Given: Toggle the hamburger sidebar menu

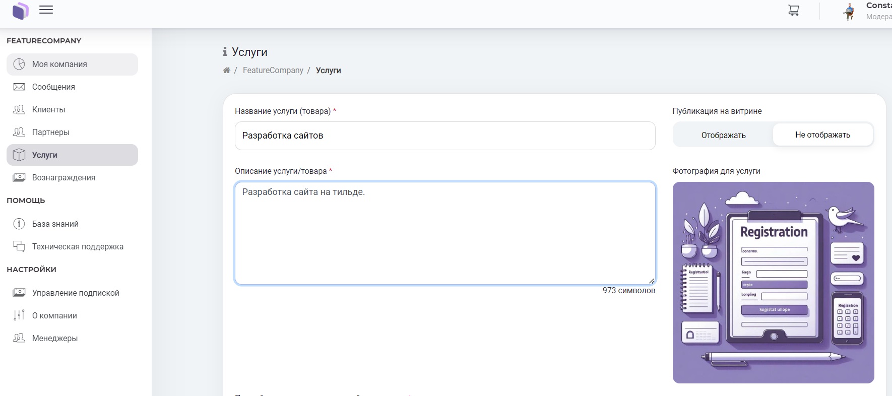Looking at the screenshot, I should tap(46, 10).
